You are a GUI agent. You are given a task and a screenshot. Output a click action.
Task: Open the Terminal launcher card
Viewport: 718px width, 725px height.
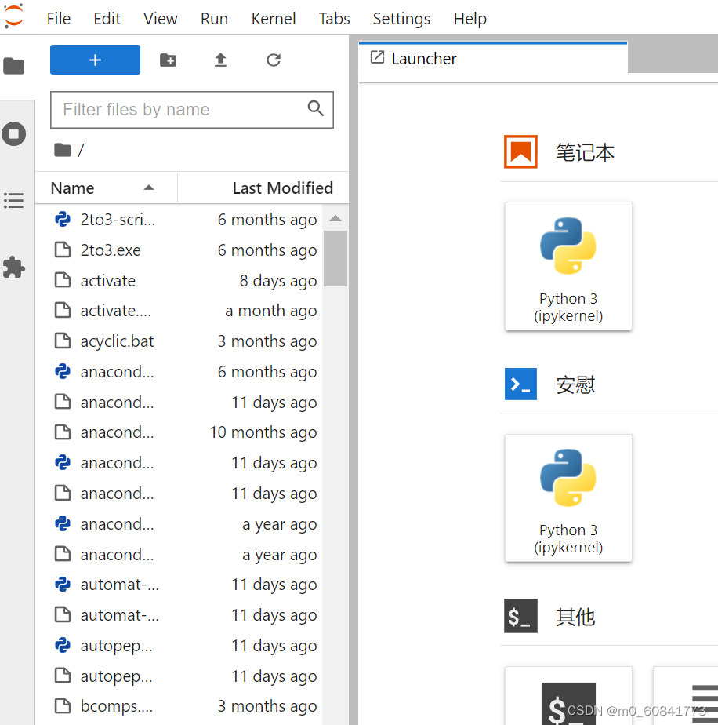click(568, 696)
